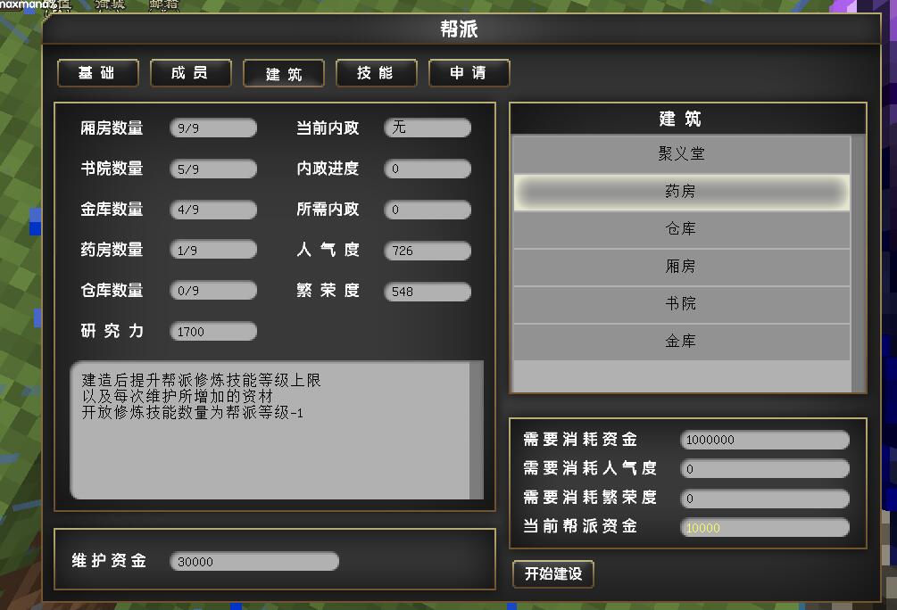Click the 帮派 window title
The image size is (897, 610).
(x=460, y=29)
